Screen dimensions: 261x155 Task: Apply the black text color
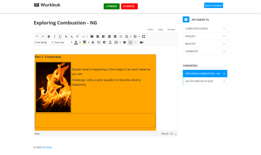tap(76, 42)
